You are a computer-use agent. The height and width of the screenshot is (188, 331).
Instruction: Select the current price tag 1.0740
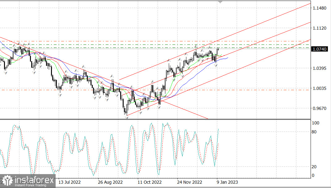[319, 49]
